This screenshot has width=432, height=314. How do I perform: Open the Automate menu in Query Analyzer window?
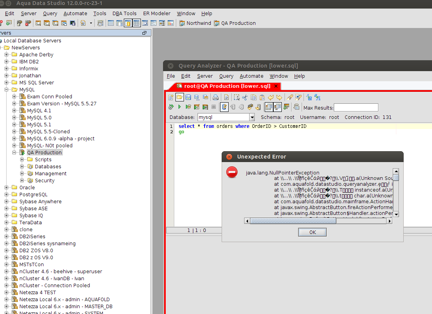[251, 76]
